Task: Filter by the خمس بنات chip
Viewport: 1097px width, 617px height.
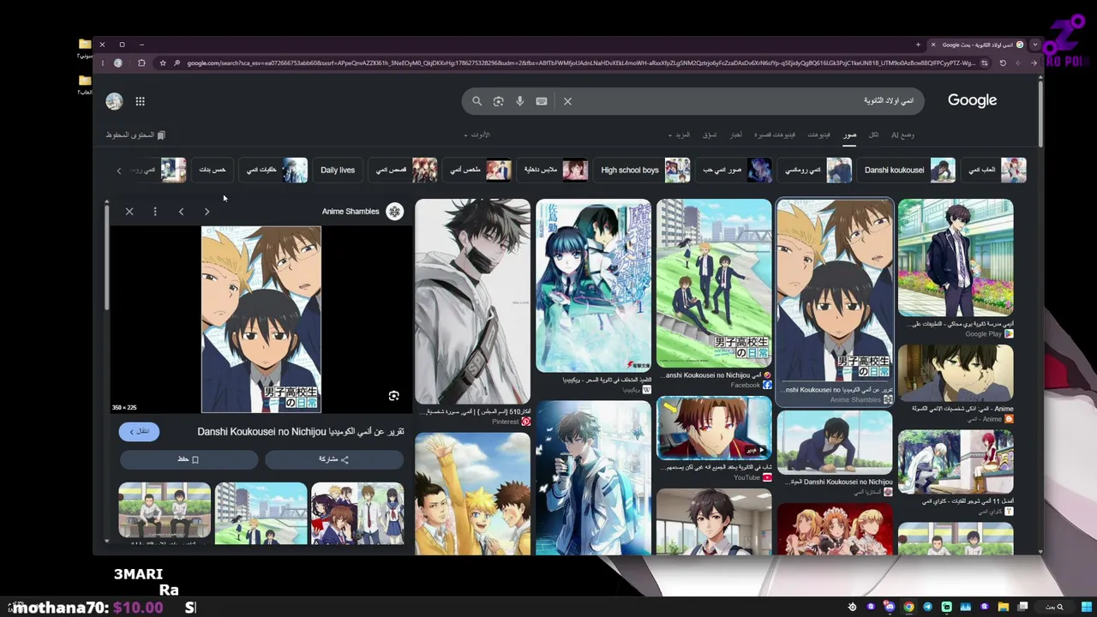Action: (213, 170)
